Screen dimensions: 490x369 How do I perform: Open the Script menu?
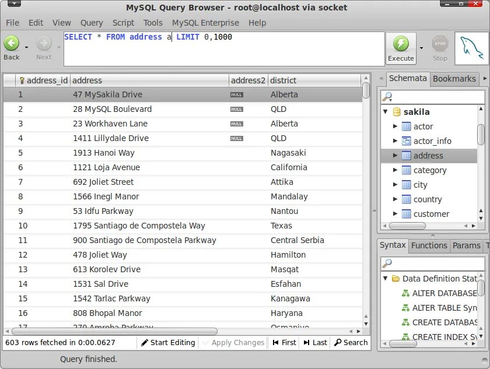(x=123, y=23)
